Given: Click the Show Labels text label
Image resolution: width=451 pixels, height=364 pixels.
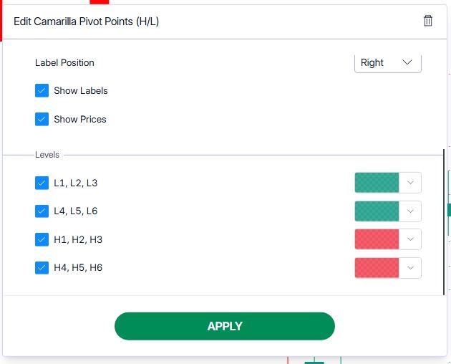Looking at the screenshot, I should tap(81, 91).
